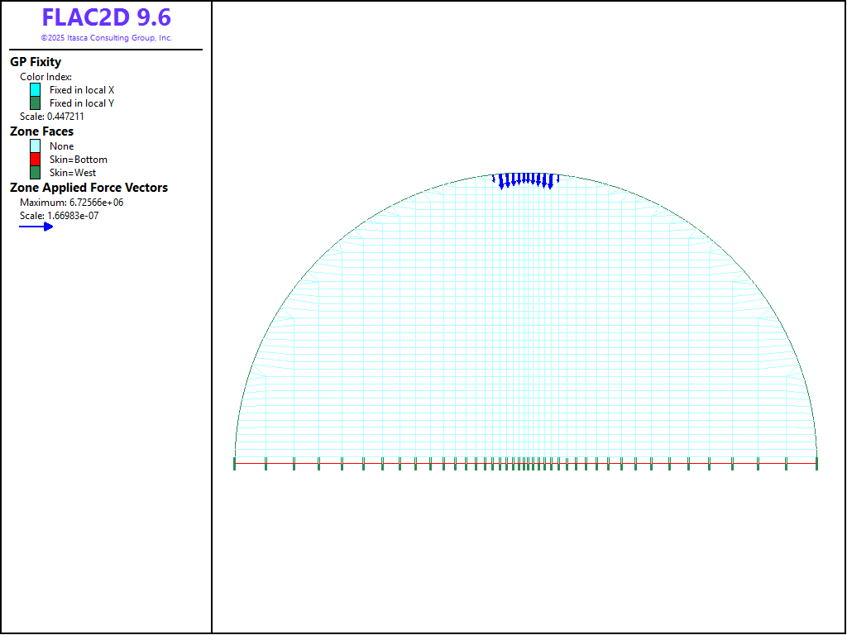Click the Color Index label
Image resolution: width=847 pixels, height=635 pixels.
click(x=45, y=77)
